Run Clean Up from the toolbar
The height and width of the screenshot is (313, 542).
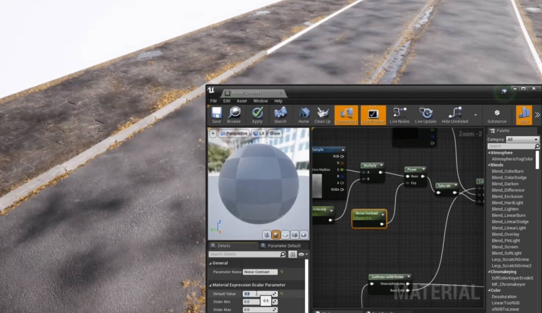(x=323, y=115)
